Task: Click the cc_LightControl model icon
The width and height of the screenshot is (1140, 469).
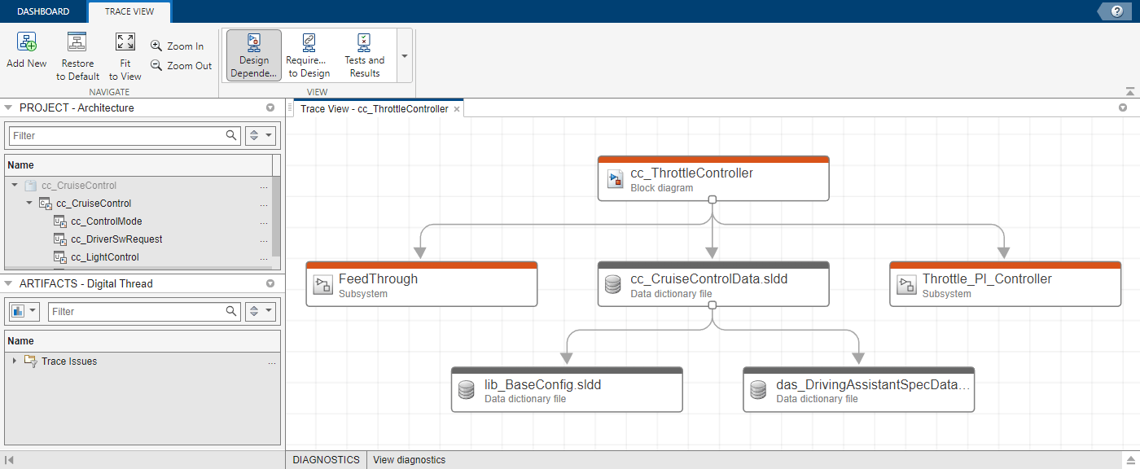Action: pos(59,257)
